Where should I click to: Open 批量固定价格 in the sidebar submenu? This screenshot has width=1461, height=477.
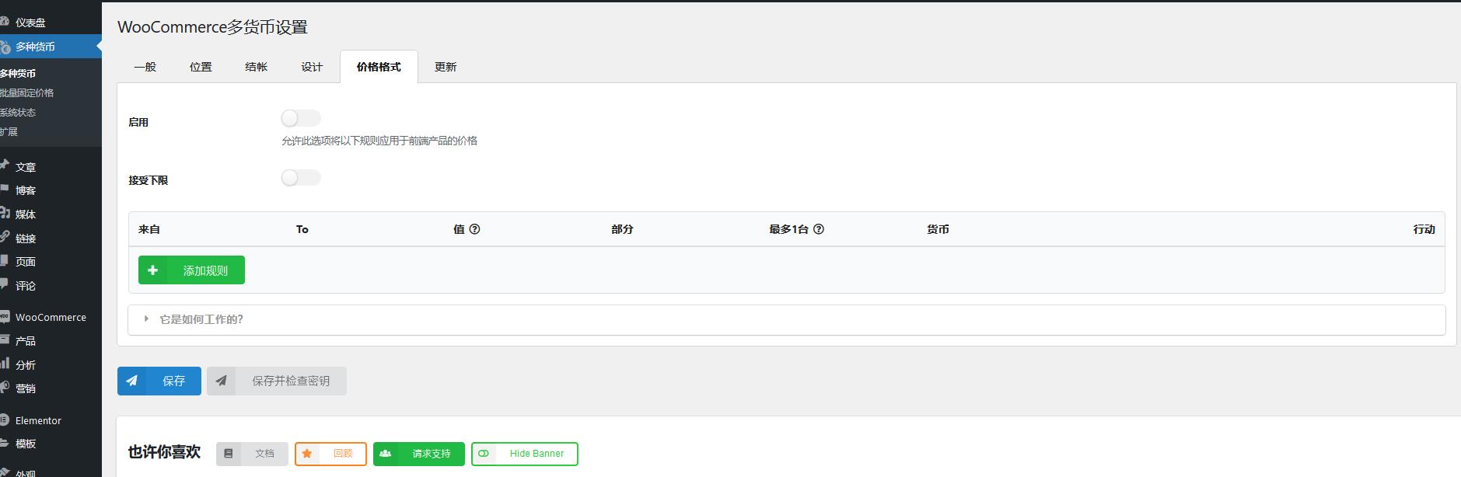click(27, 92)
